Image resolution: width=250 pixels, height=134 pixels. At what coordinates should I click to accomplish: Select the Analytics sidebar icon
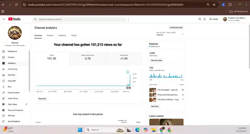[x=4, y=63]
